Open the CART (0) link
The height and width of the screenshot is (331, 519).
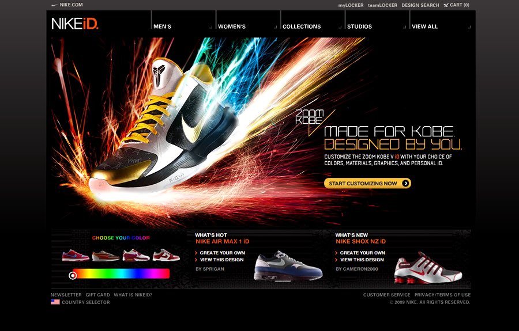click(x=460, y=5)
